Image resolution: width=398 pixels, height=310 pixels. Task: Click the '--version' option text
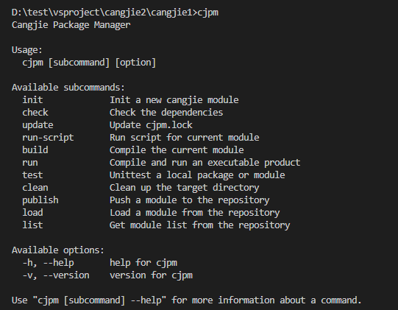[66, 275]
